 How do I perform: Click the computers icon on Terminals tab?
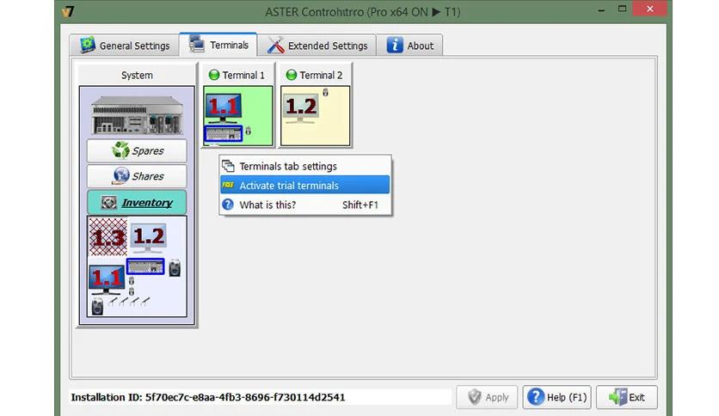pyautogui.click(x=196, y=44)
